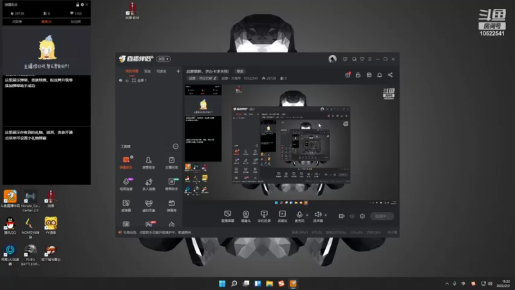Open the 榜单助手 tool icon

click(171, 184)
